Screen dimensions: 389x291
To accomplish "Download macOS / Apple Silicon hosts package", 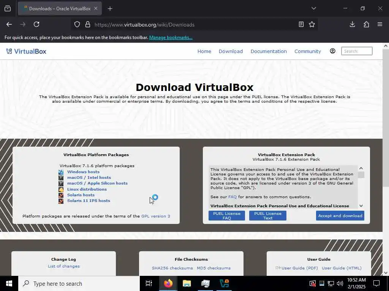I will click(x=98, y=183).
